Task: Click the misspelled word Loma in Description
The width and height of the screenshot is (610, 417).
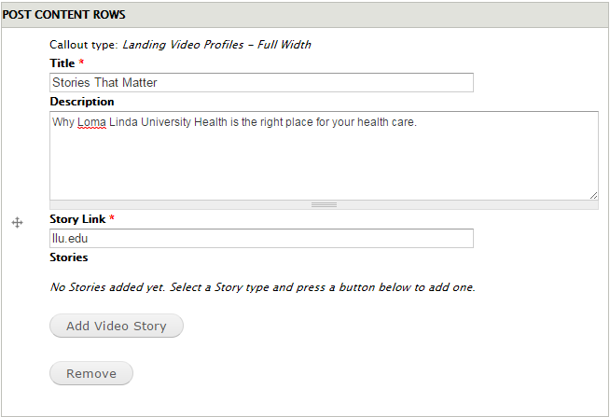Action: coord(91,122)
